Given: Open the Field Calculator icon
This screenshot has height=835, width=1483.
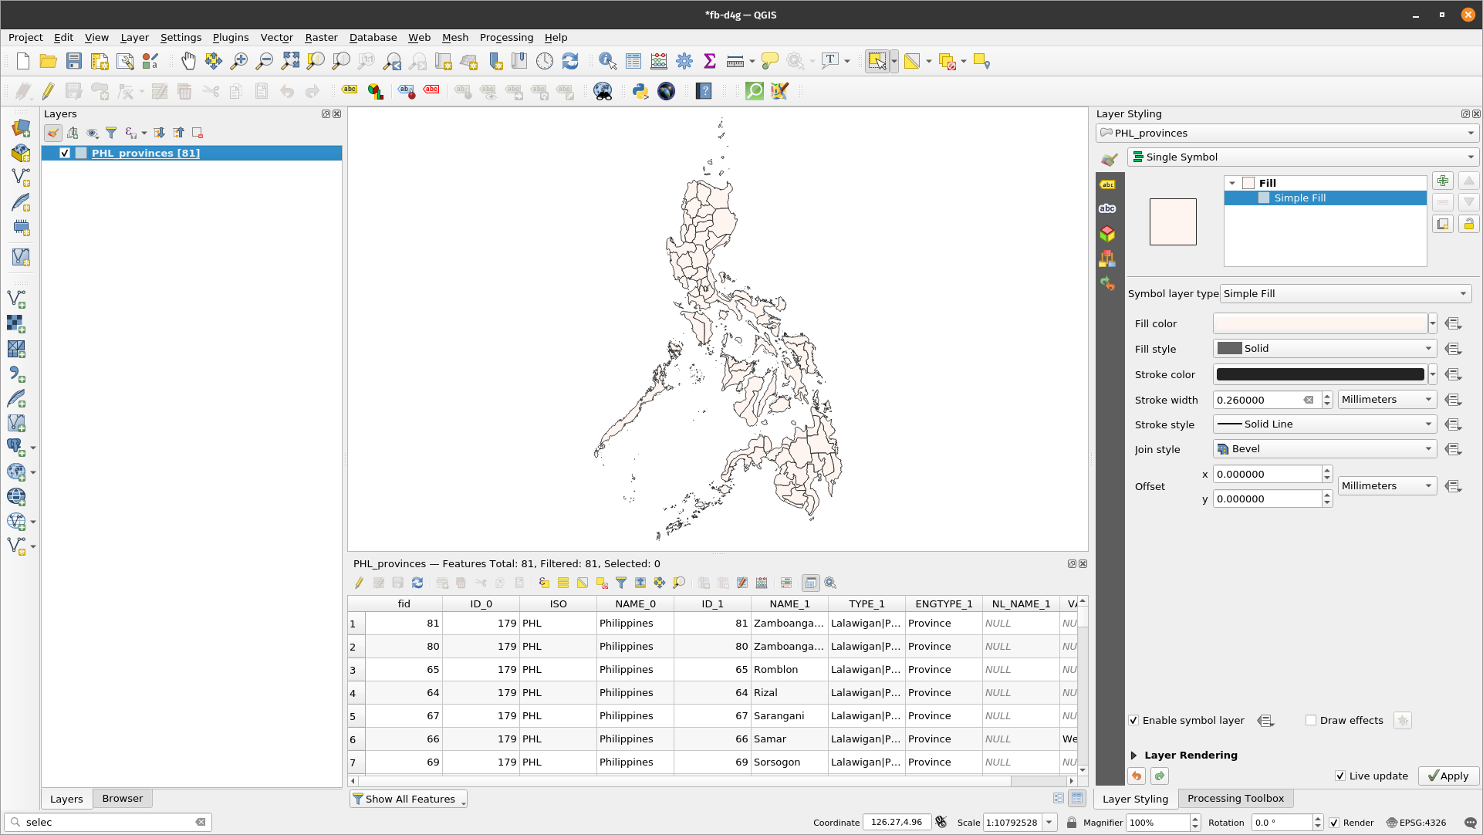Looking at the screenshot, I should coord(659,61).
